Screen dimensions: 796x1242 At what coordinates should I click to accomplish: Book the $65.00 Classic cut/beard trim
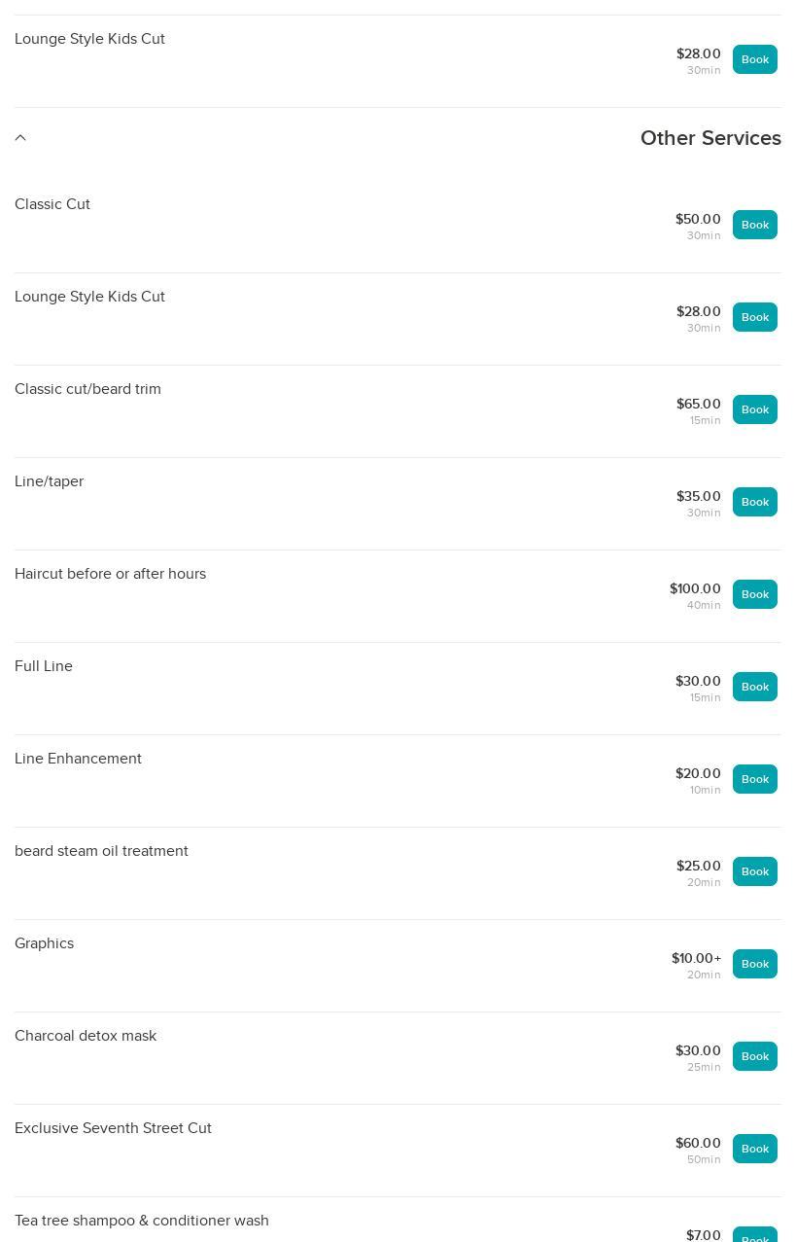click(755, 409)
